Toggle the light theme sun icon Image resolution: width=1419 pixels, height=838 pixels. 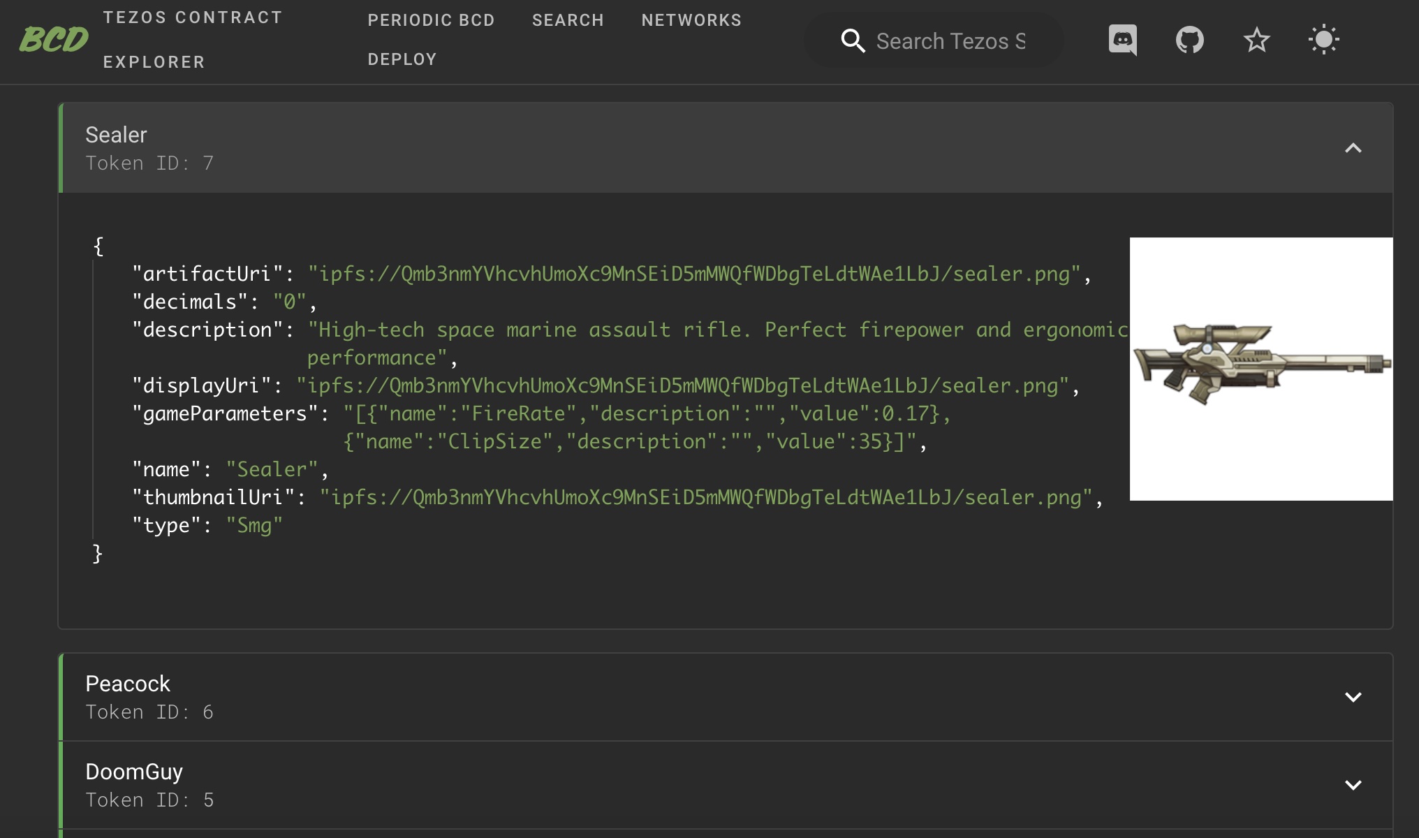point(1323,40)
